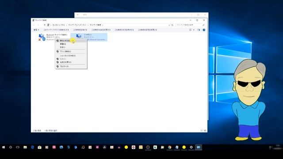The width and height of the screenshot is (283, 159).
Task: Go up one level with up arrow
Action: (x=45, y=25)
